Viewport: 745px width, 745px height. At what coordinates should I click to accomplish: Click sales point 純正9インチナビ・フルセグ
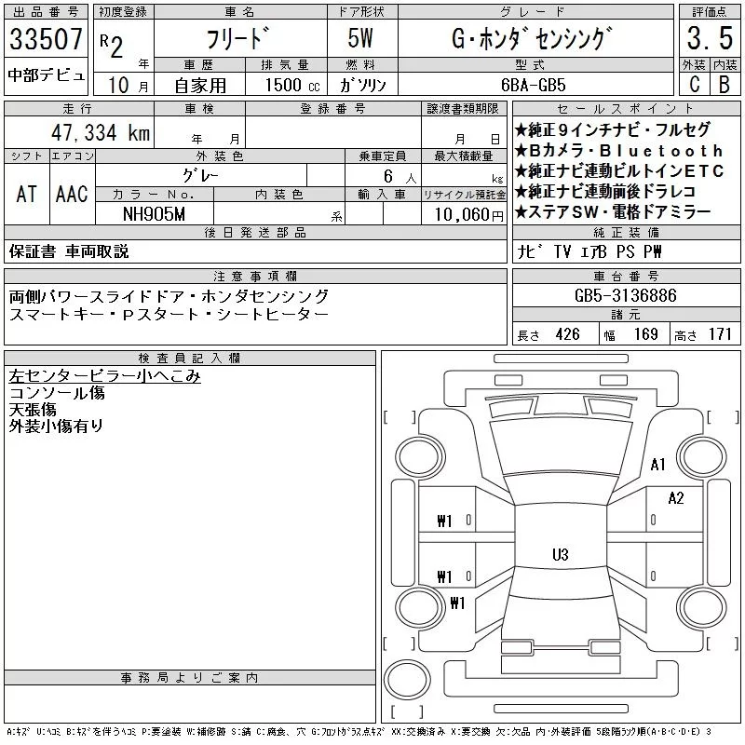tap(613, 129)
